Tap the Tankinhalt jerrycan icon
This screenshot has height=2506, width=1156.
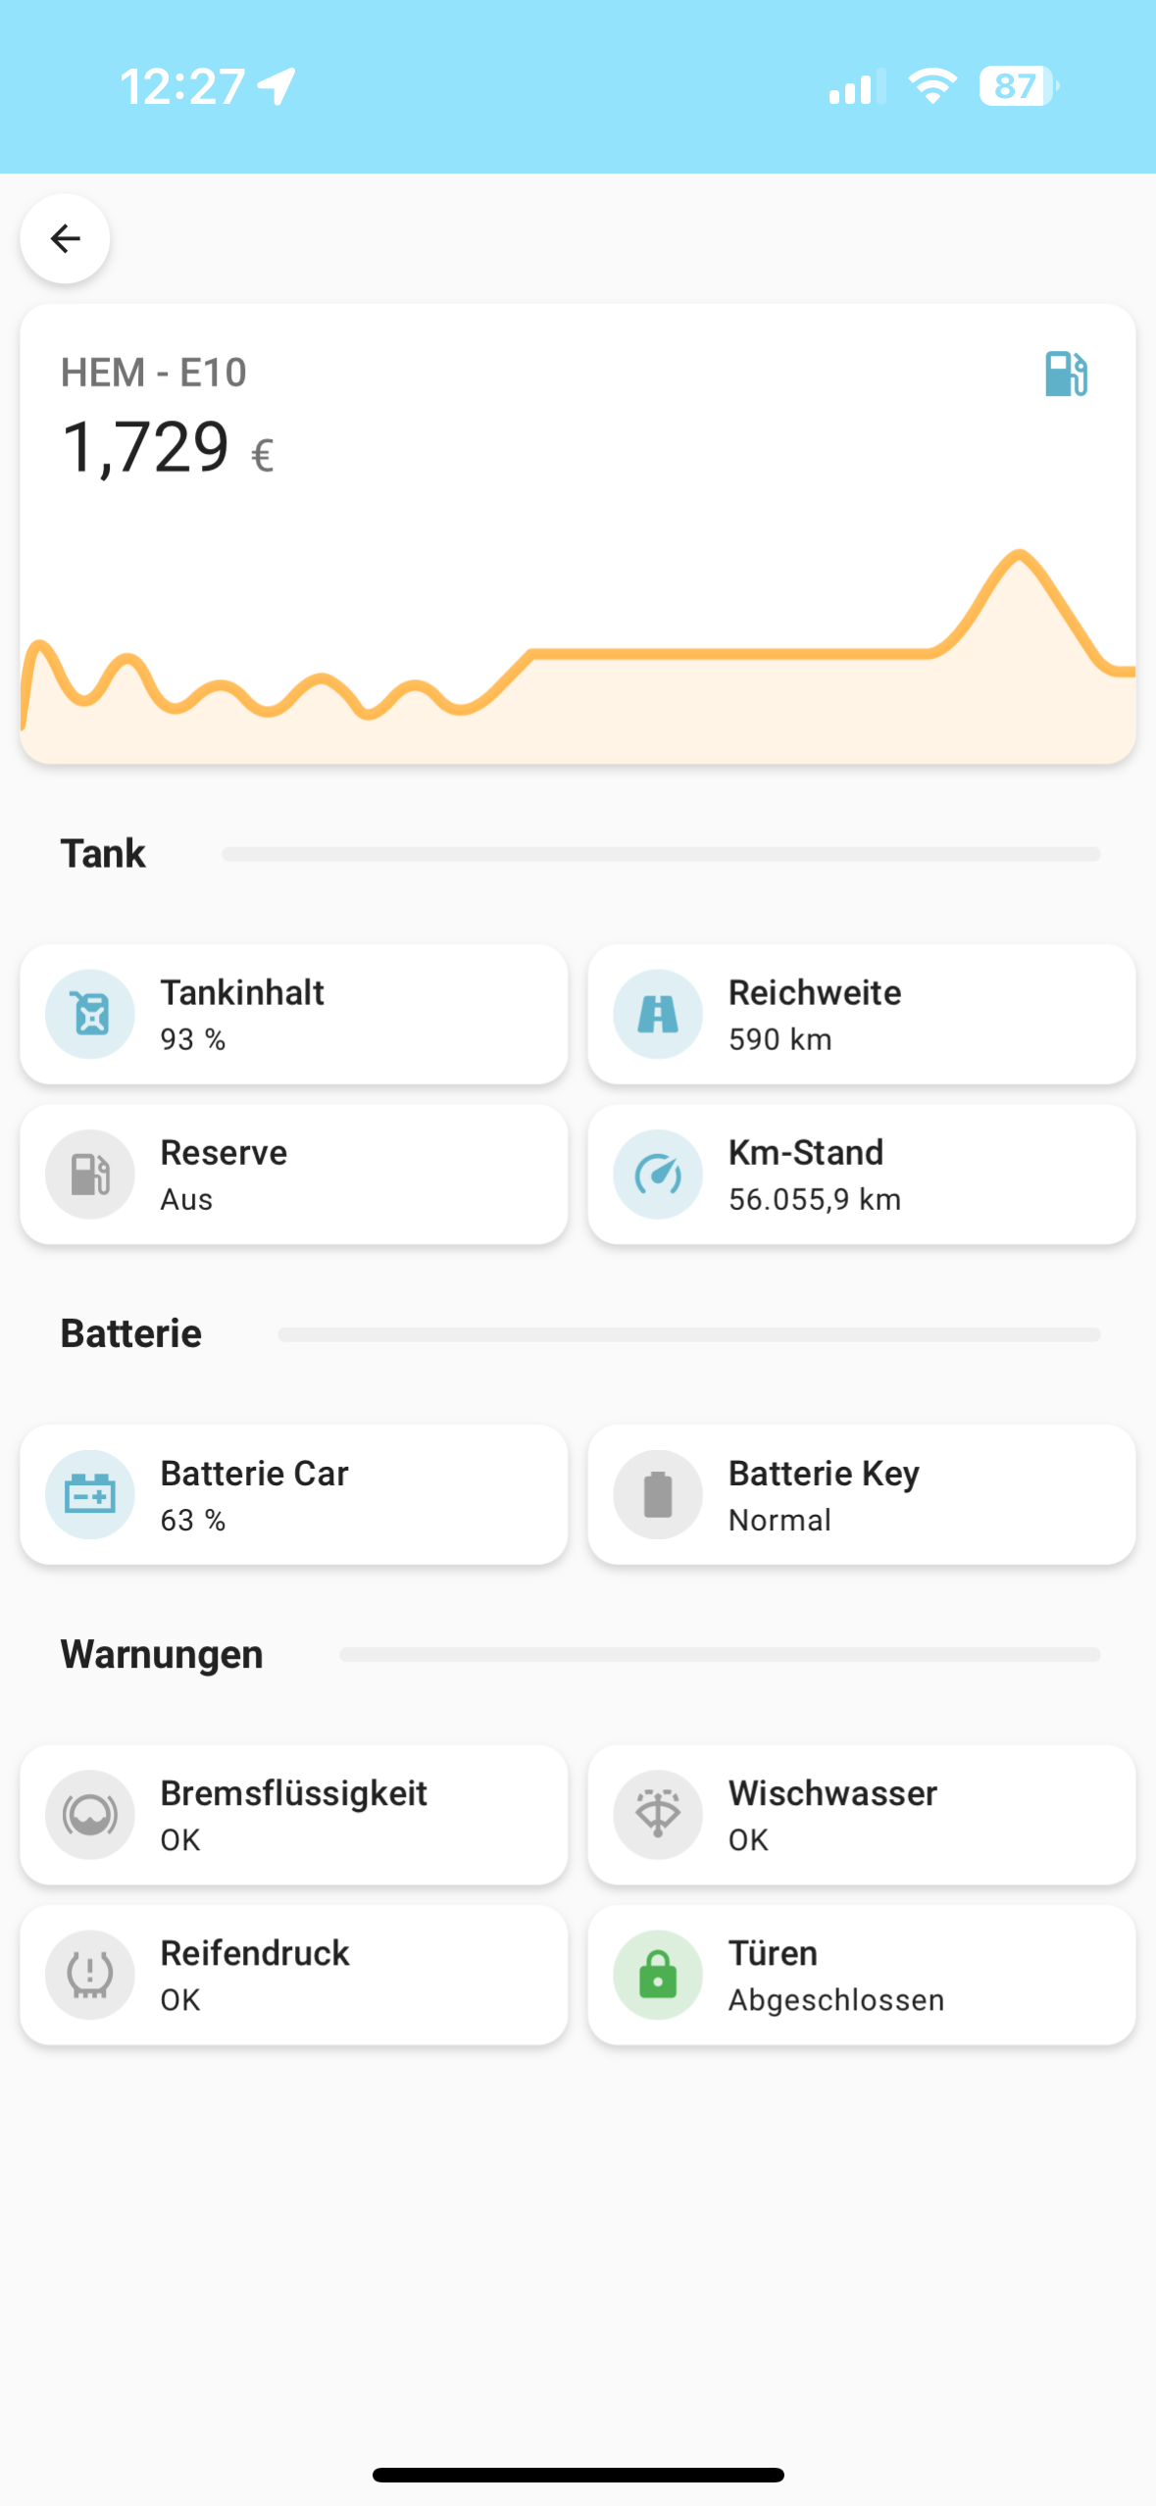pyautogui.click(x=90, y=1014)
